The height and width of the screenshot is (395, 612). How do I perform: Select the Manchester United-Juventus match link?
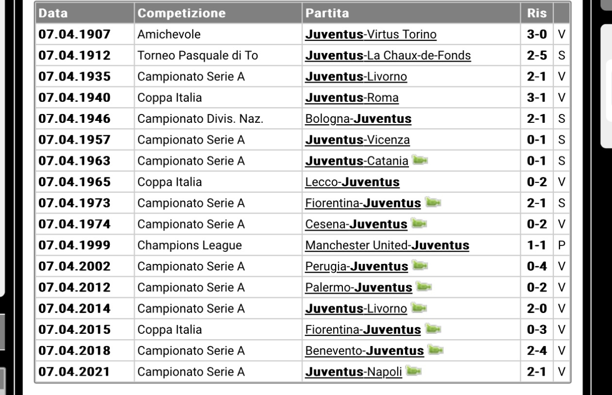point(387,245)
